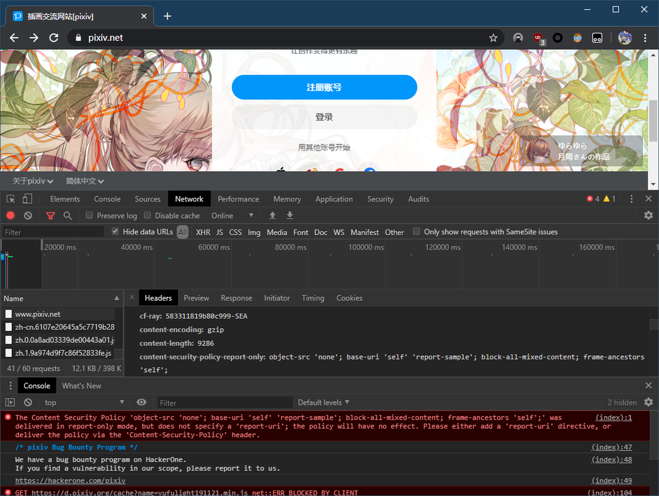Click the blue 注册账号 register button
Screen dimensions: 659x496
coord(324,87)
